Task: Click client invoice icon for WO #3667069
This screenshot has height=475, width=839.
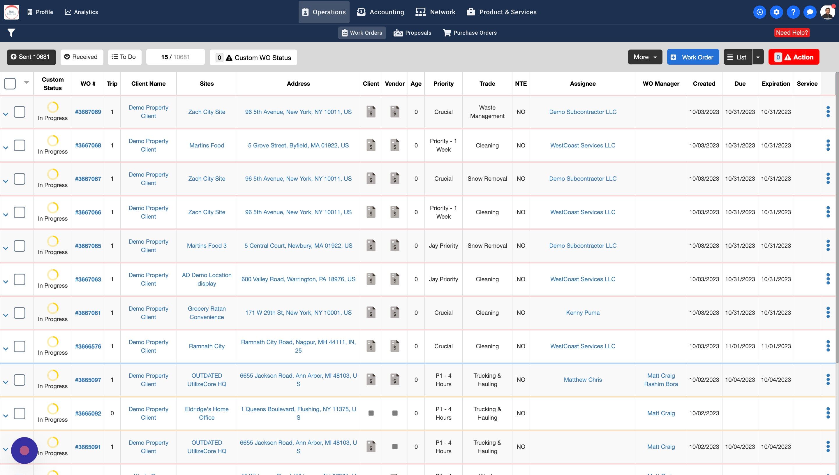Action: (371, 112)
